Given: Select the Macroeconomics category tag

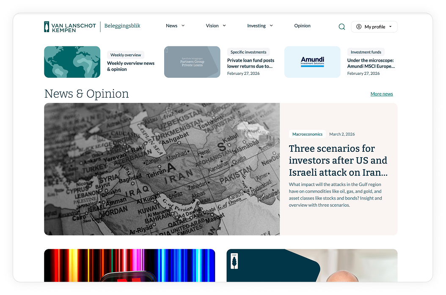Looking at the screenshot, I should pyautogui.click(x=307, y=134).
